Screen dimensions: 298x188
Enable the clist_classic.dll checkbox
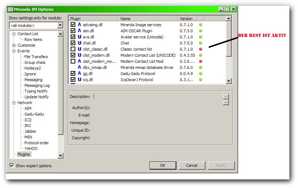tap(73, 49)
